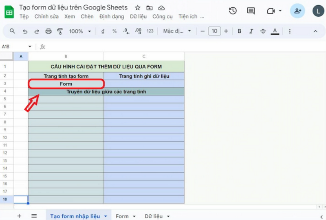Click the add new sheet button
Image resolution: width=326 pixels, height=220 pixels.
19,216
